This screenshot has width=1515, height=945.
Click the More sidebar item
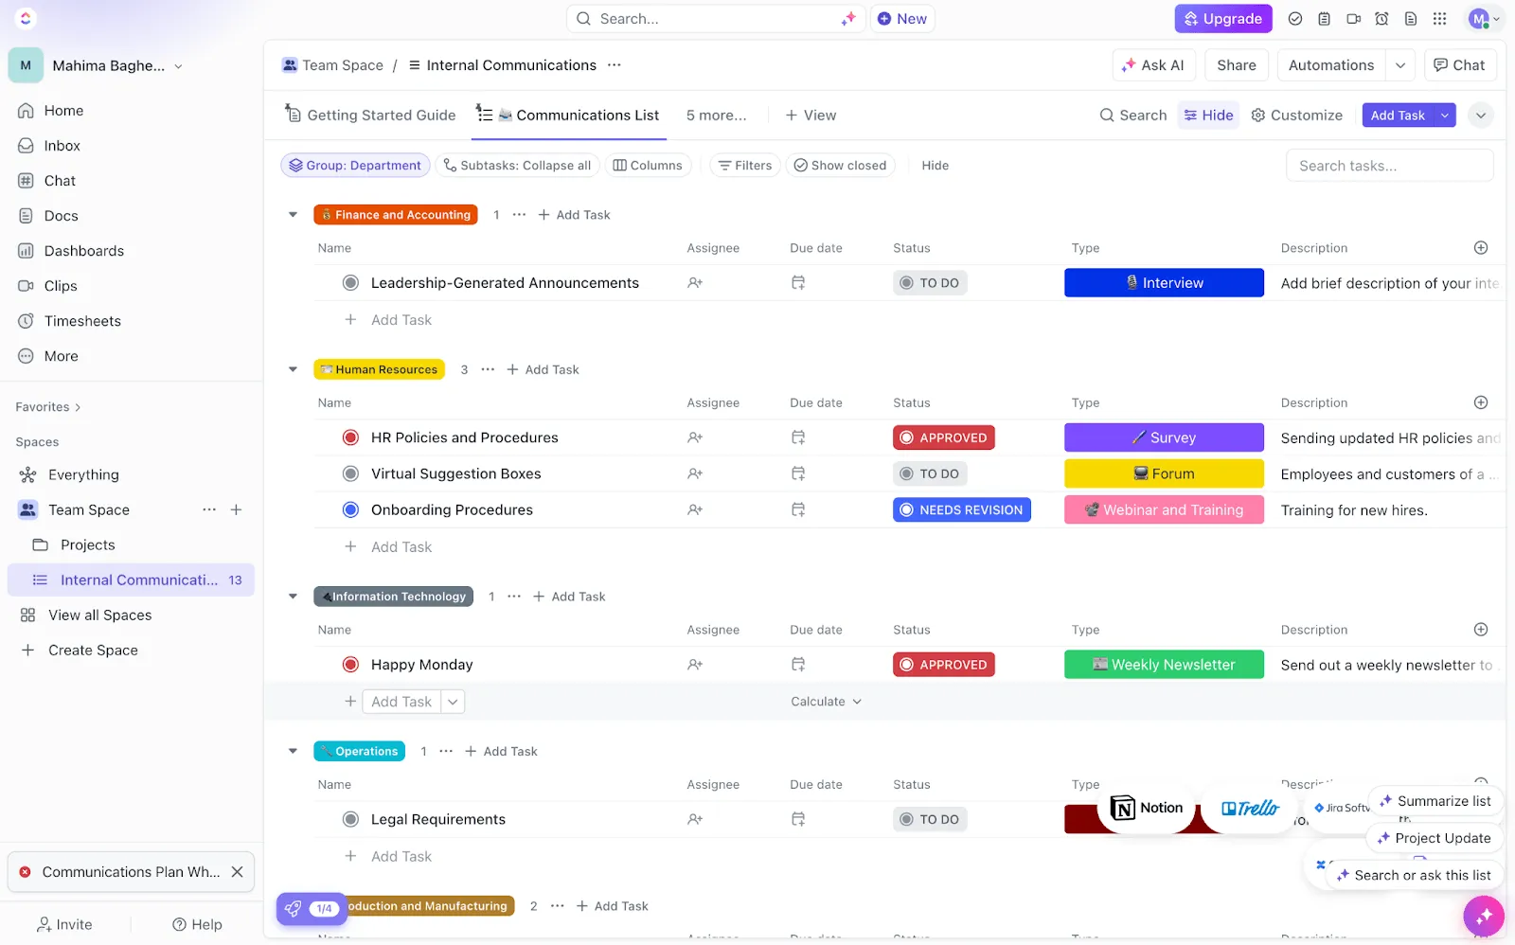pos(61,356)
